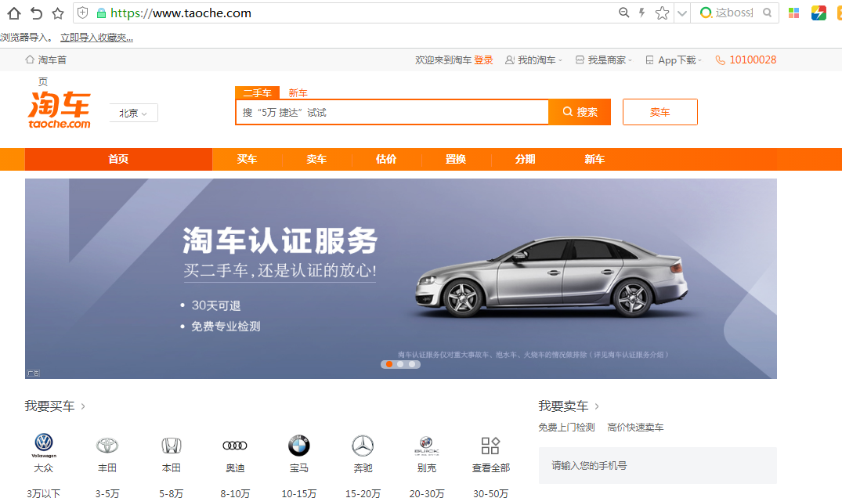Open 新车 in the orange nav bar
The image size is (842, 498).
[594, 160]
